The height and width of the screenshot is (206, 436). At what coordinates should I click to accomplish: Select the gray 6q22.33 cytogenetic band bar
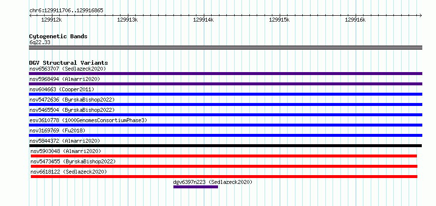click(x=225, y=48)
